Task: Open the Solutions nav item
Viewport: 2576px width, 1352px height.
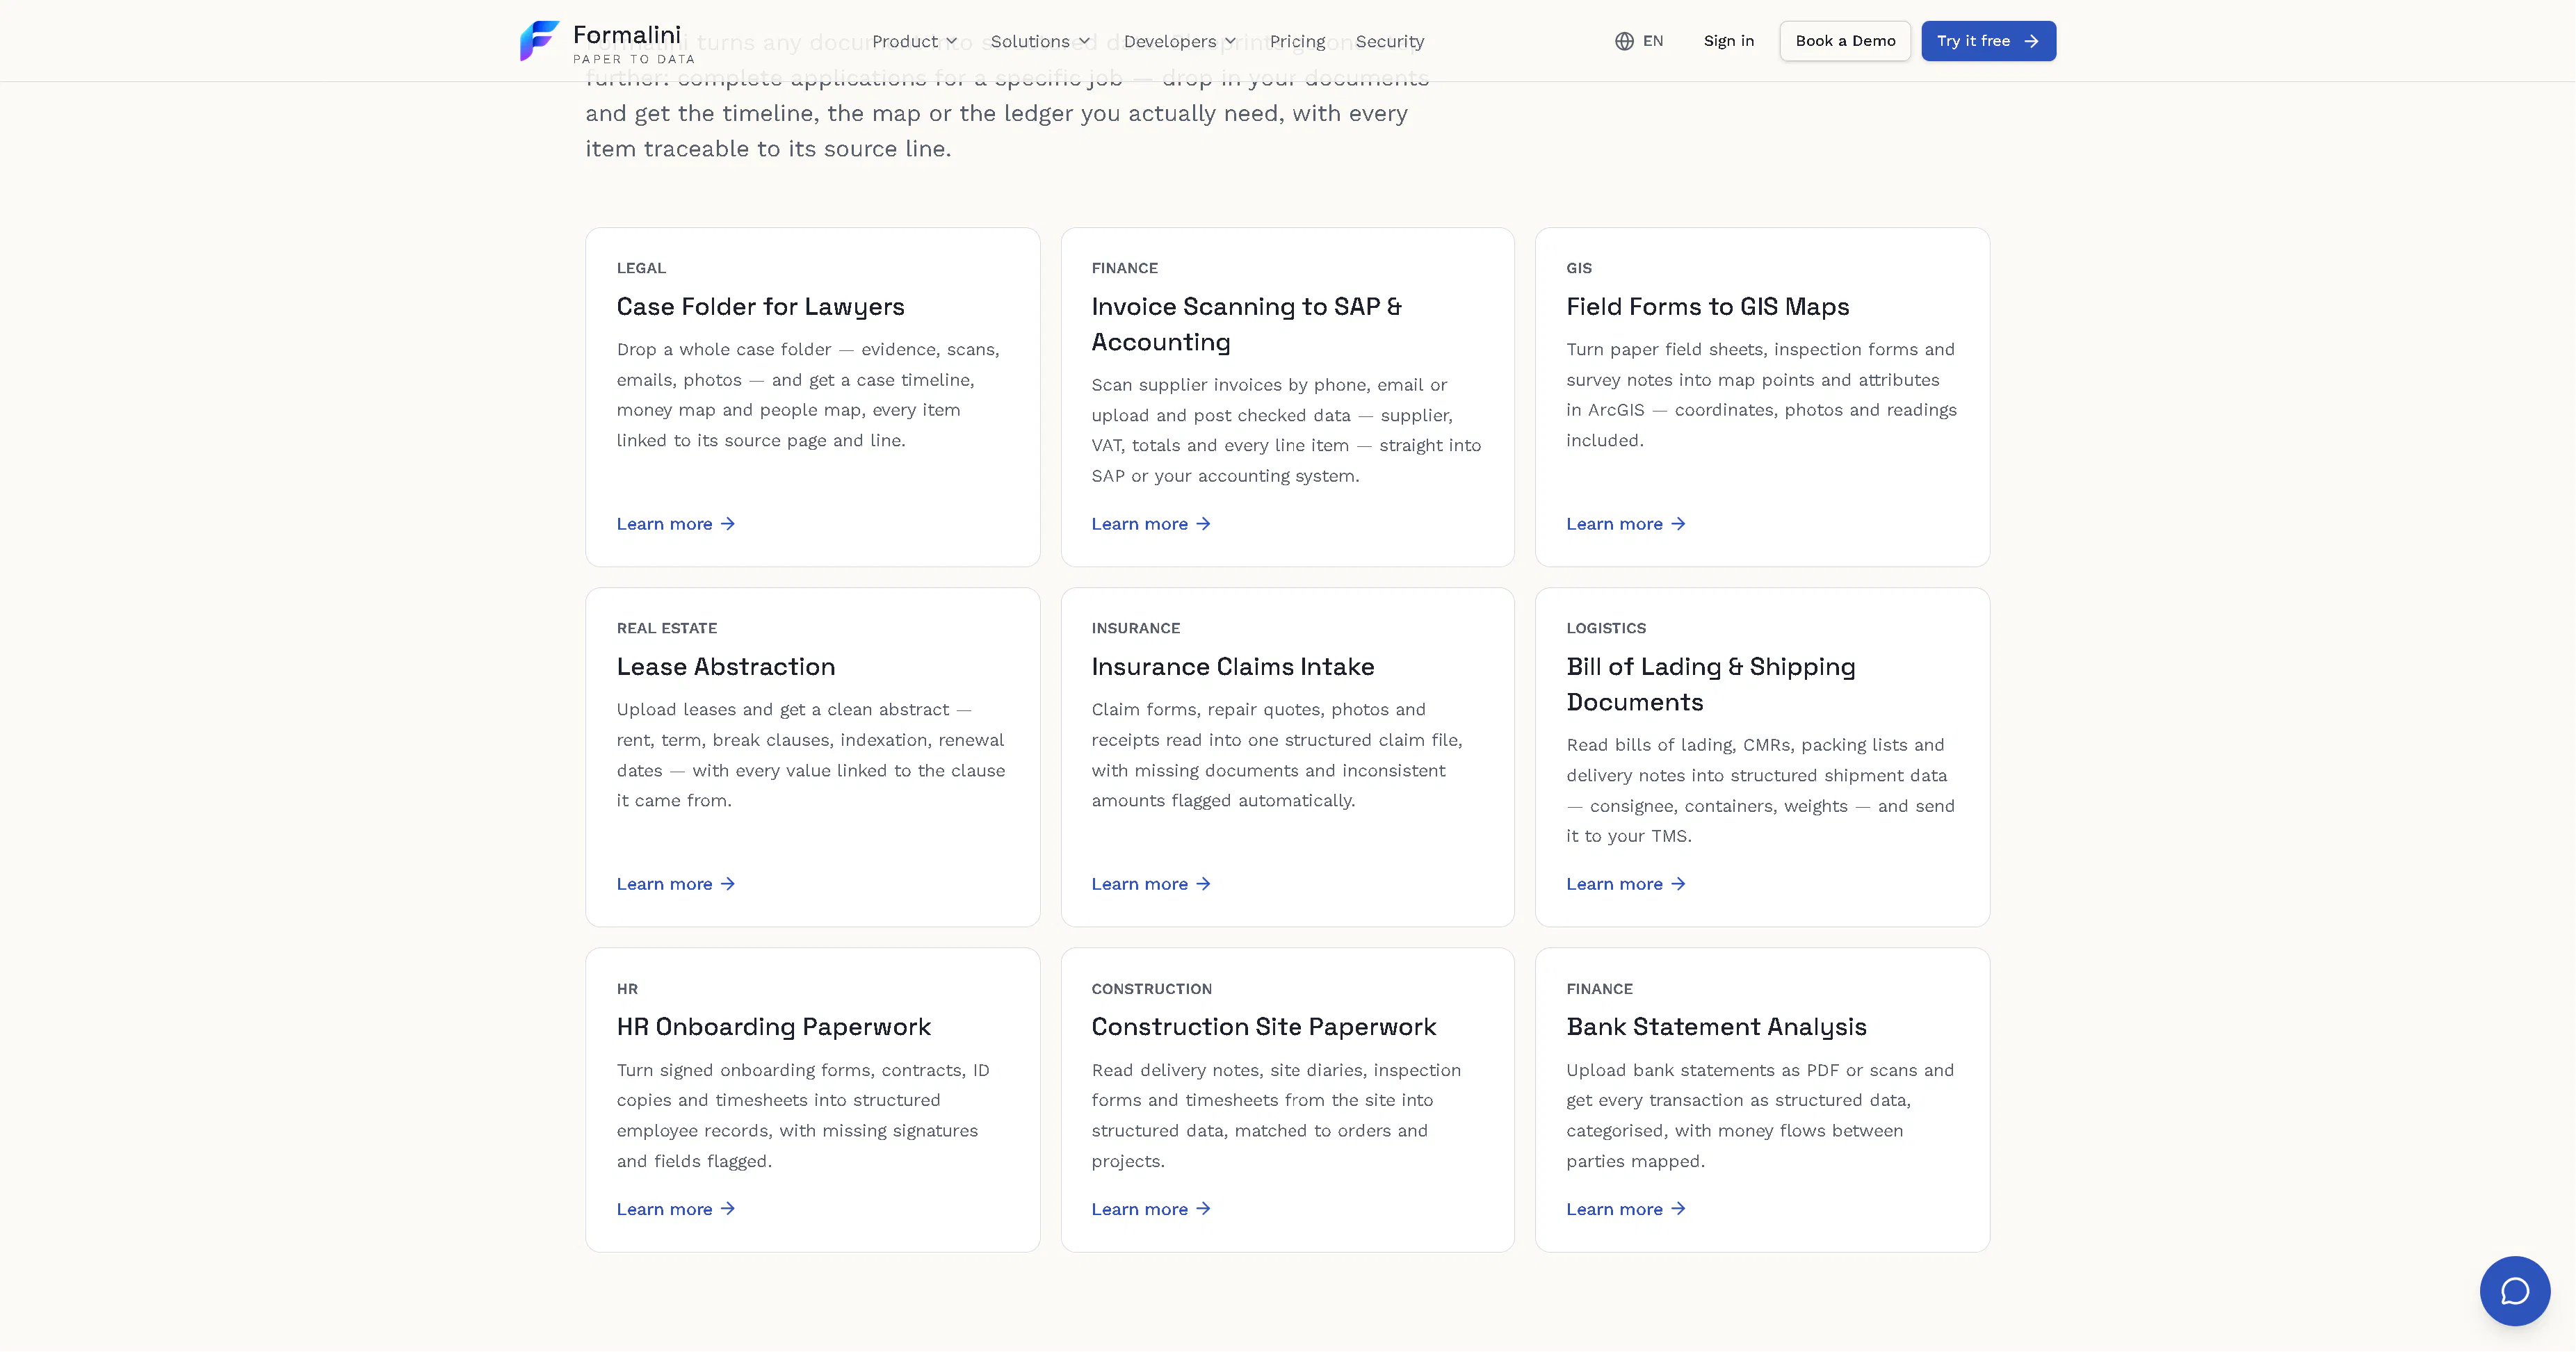Action: (1040, 41)
